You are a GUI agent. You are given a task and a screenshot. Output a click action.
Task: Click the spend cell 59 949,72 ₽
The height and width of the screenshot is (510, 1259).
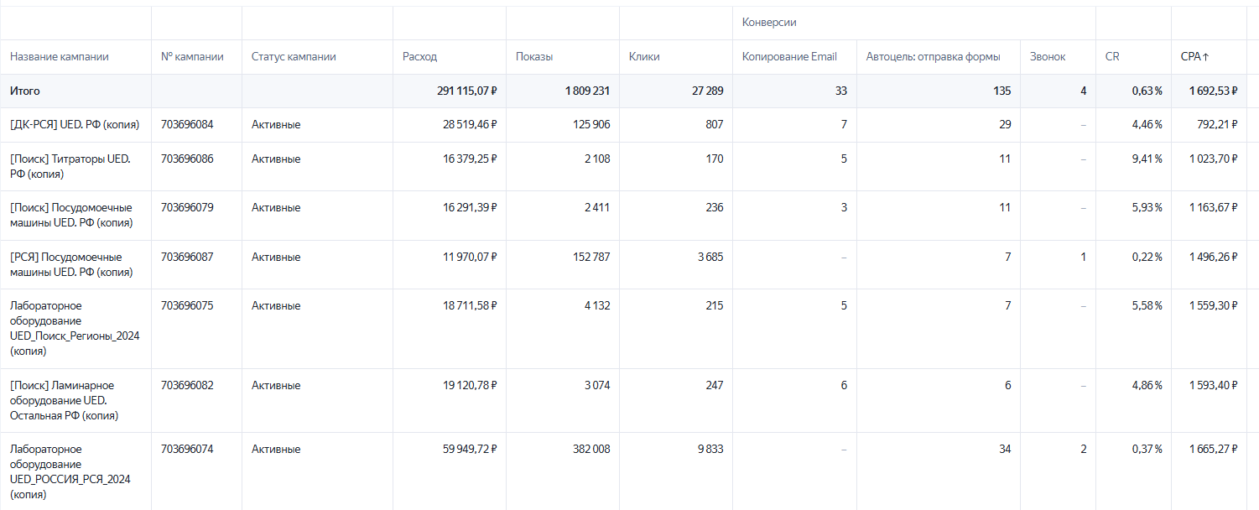[x=470, y=450]
